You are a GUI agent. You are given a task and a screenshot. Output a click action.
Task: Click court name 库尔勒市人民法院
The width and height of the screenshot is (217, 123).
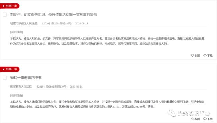[x=21, y=87]
